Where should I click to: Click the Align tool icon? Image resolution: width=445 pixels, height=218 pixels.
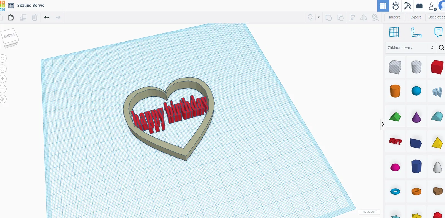tap(352, 18)
